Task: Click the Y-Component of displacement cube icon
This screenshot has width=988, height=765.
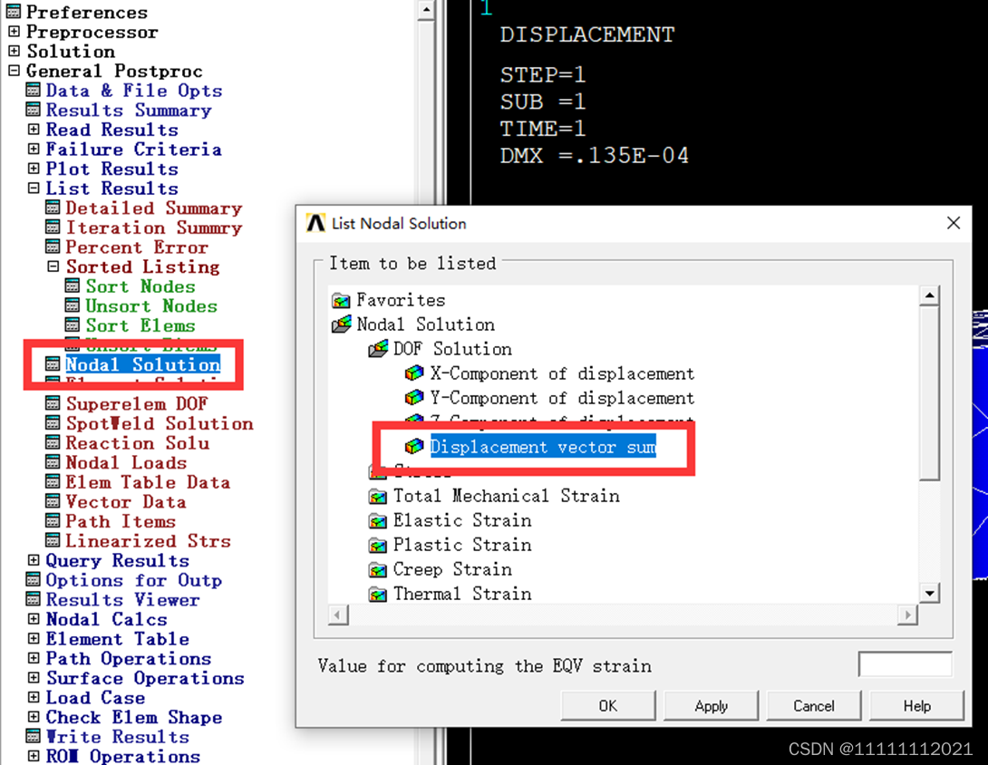Action: pyautogui.click(x=413, y=398)
